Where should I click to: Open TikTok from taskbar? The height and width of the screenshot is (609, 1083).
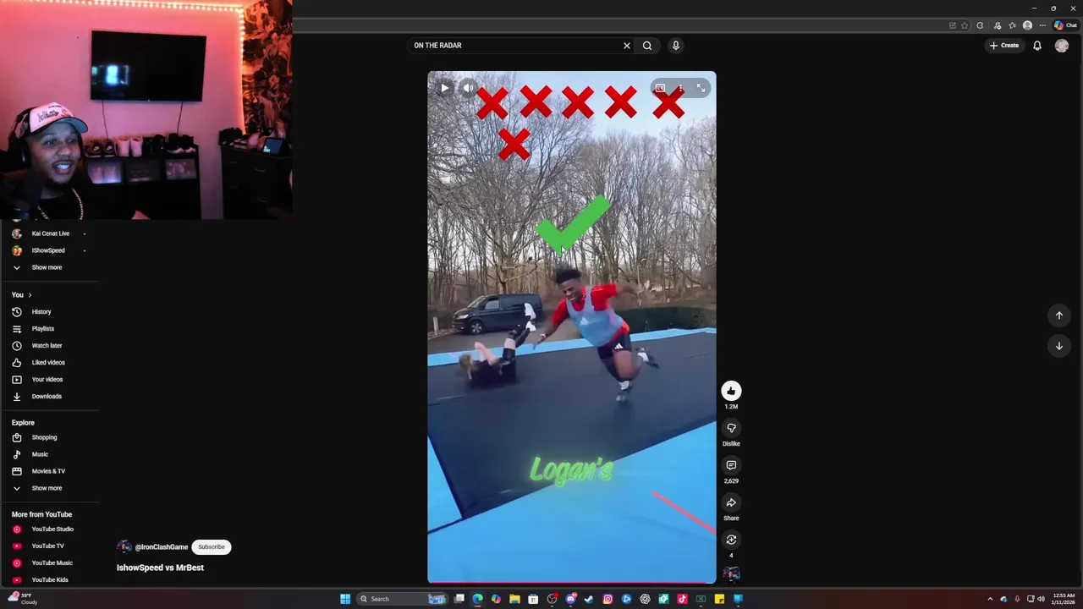682,599
